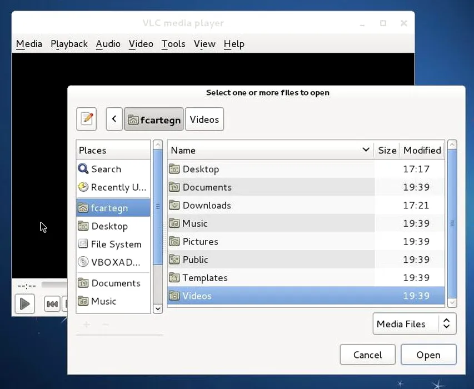Open the Media Files filter dropdown
The image size is (474, 389).
(414, 324)
